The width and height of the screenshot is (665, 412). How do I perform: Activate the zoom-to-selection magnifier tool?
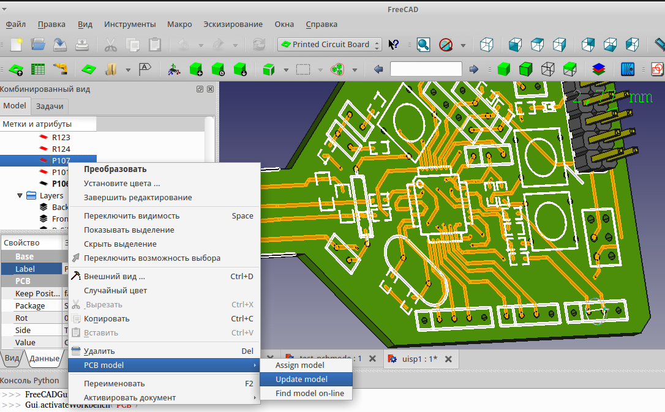click(423, 45)
